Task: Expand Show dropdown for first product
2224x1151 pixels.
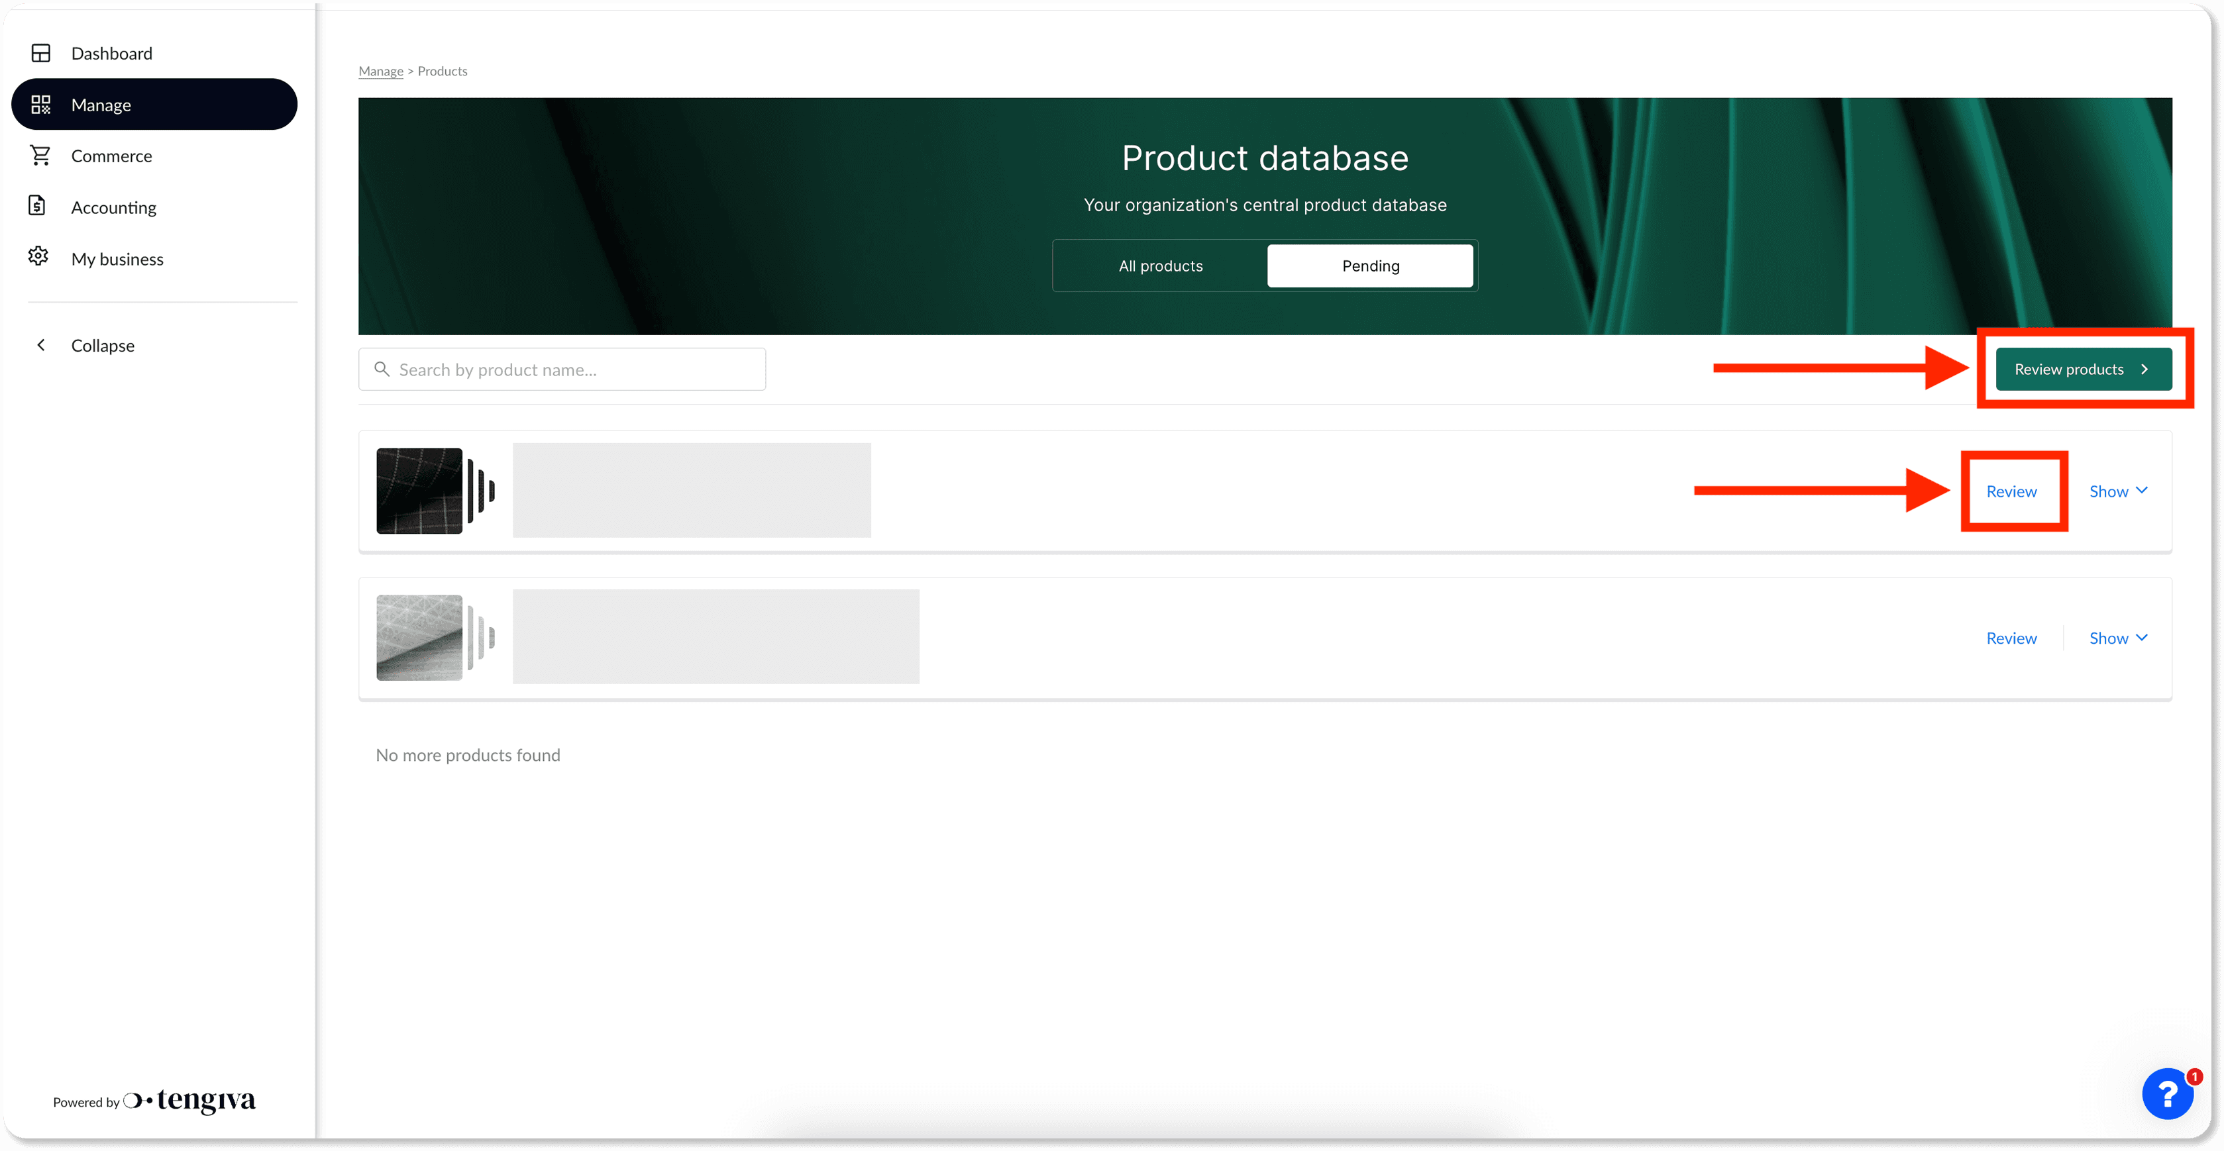Action: click(2118, 491)
